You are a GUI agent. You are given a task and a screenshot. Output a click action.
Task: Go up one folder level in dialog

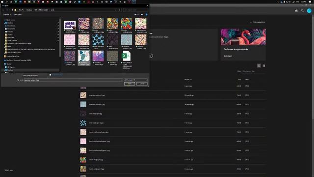(x=12, y=10)
